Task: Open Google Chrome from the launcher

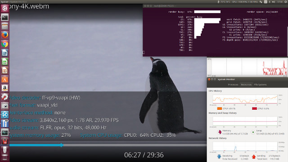Action: (x=4, y=44)
